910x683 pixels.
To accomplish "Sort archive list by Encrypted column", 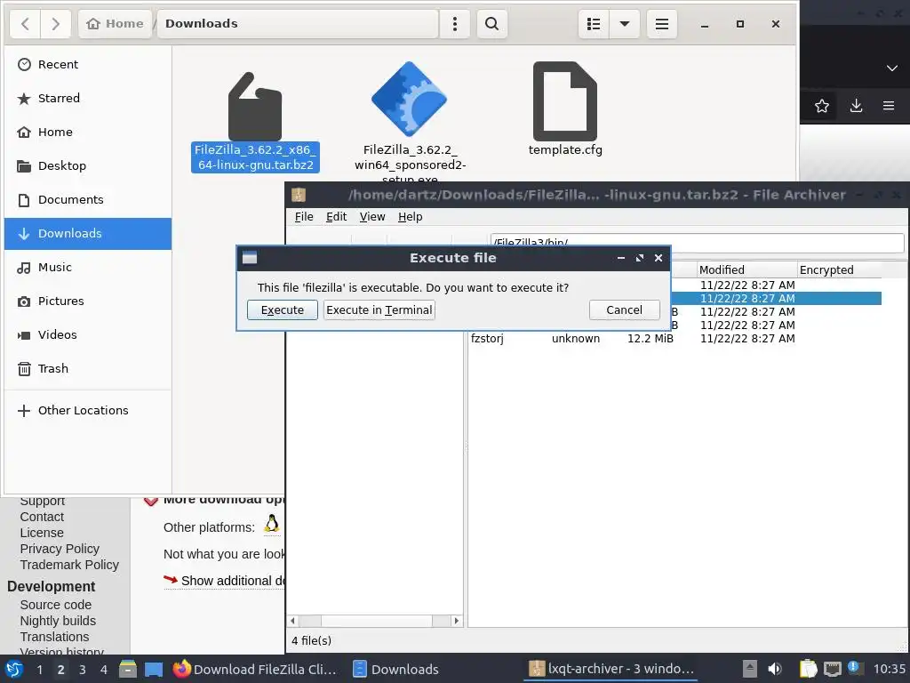I will point(841,269).
